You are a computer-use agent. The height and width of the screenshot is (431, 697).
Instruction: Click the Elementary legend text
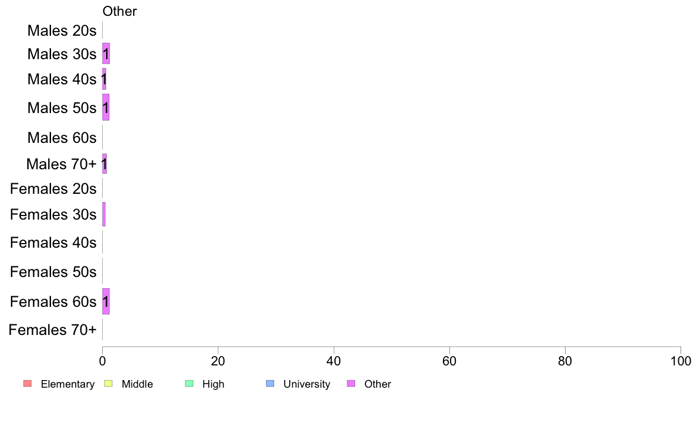[67, 384]
